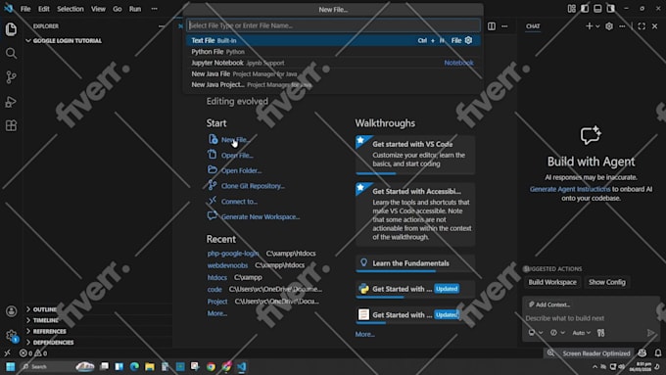Image resolution: width=666 pixels, height=375 pixels.
Task: Click the configure tools icon in chat input
Action: pyautogui.click(x=601, y=333)
